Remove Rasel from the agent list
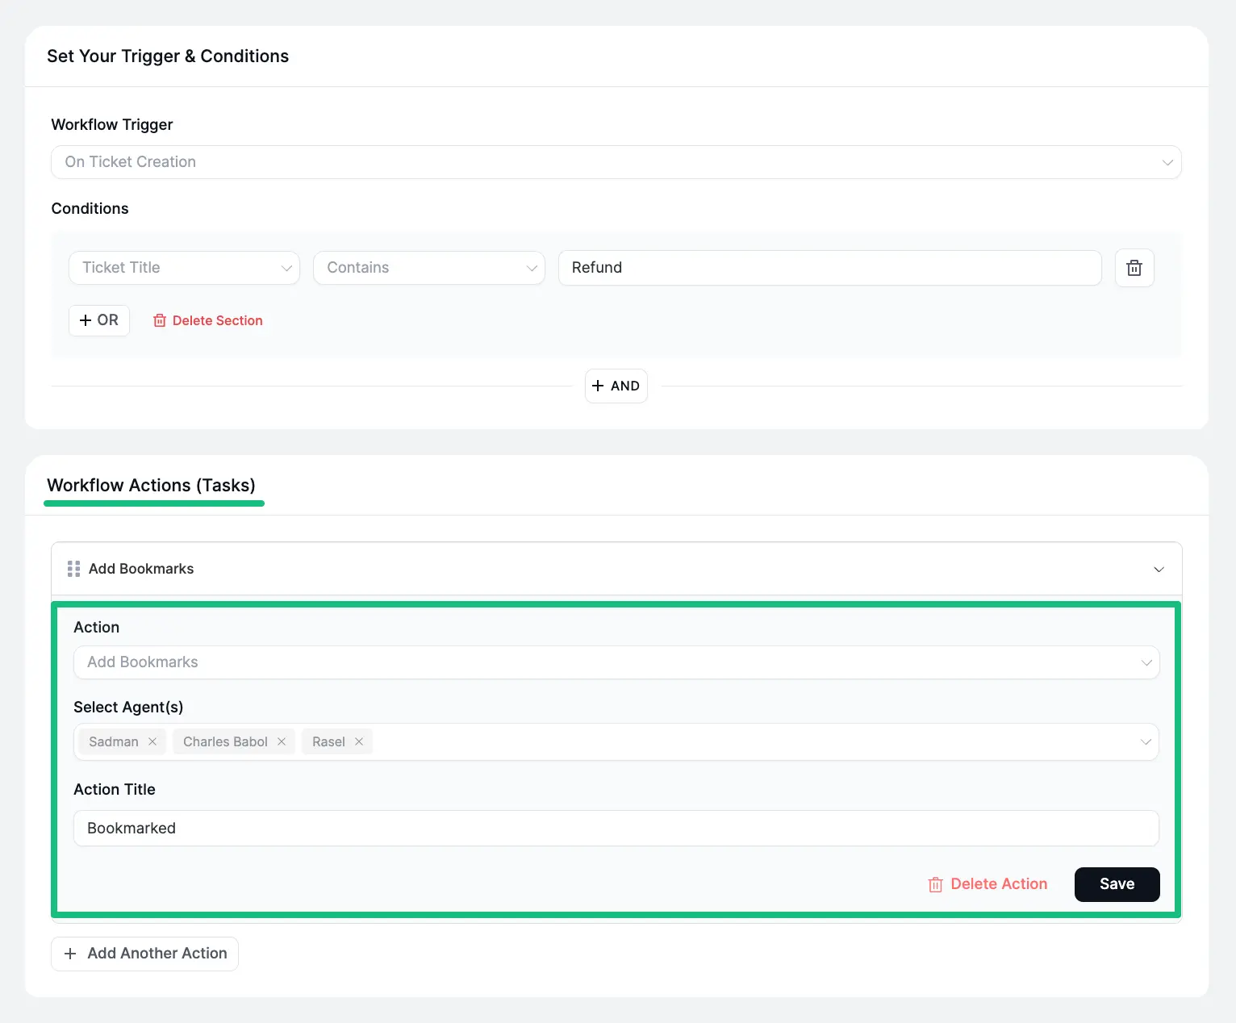 point(360,741)
